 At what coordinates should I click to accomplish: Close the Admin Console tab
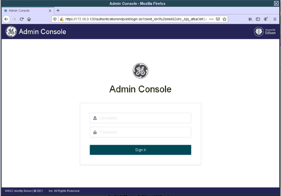[50, 10]
